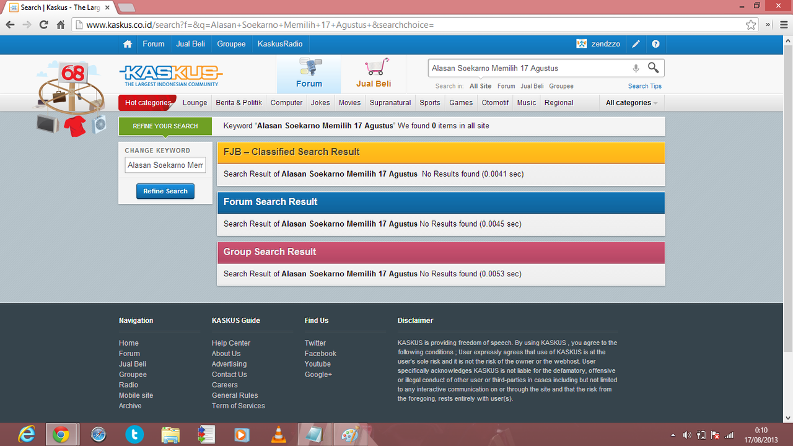Expand the All categories dropdown
Viewport: 793px width, 446px height.
click(x=632, y=103)
